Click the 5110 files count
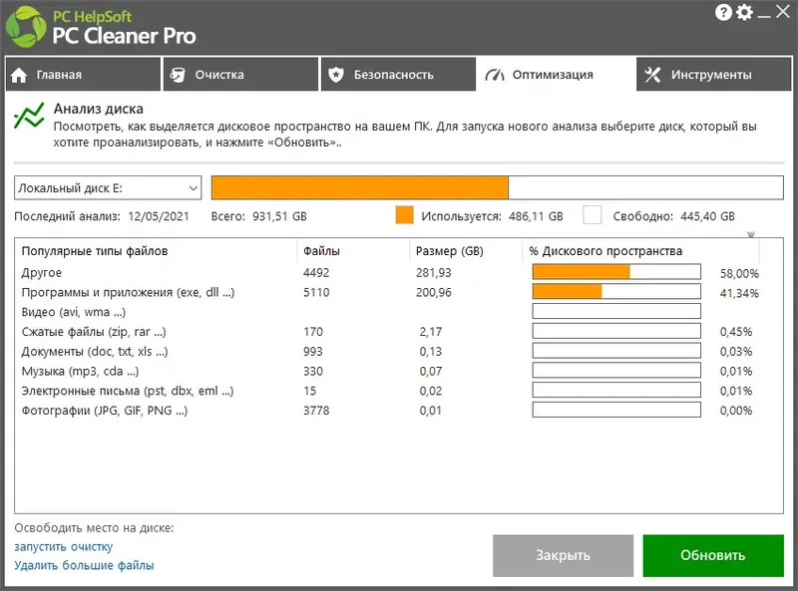798x591 pixels. 316,292
